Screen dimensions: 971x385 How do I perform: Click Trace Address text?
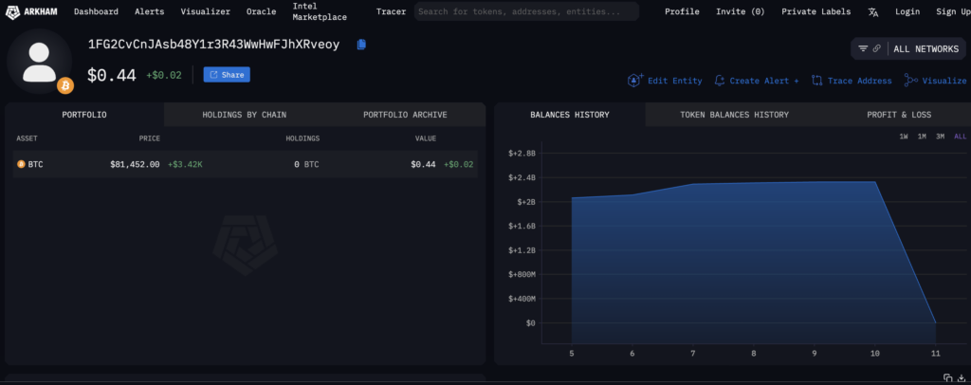(x=859, y=81)
